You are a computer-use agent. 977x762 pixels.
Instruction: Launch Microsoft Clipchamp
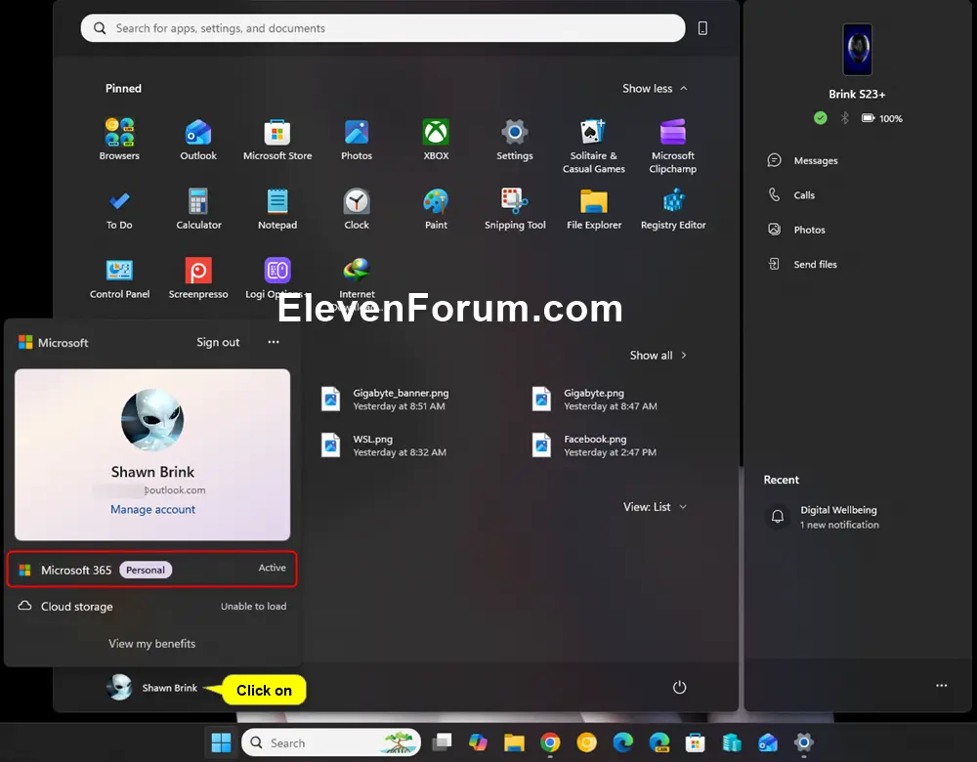(673, 146)
